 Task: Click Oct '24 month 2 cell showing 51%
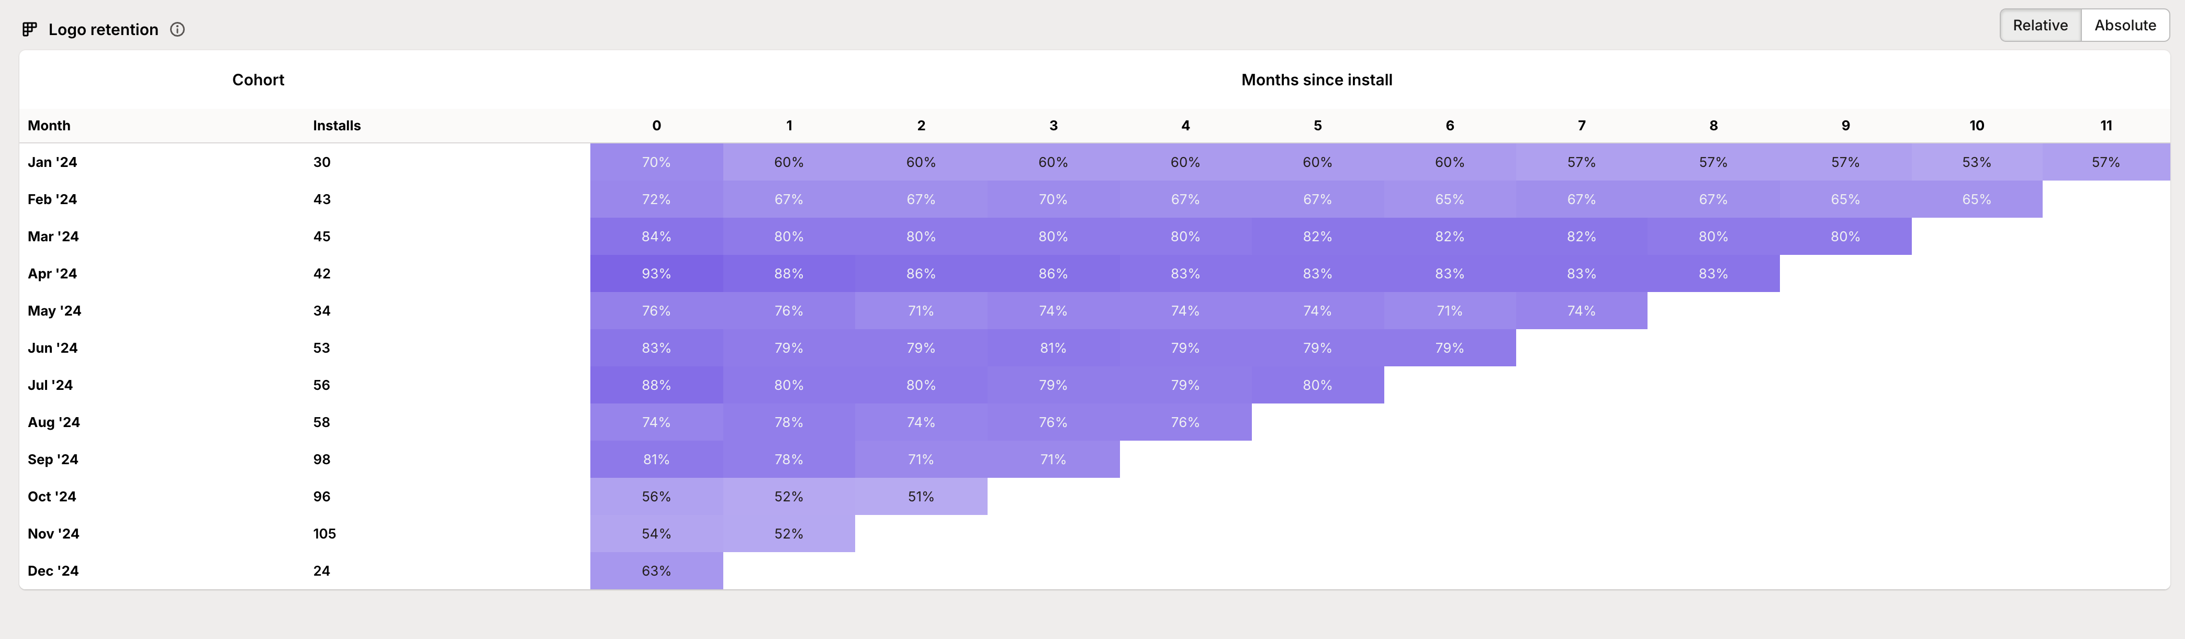tap(921, 497)
